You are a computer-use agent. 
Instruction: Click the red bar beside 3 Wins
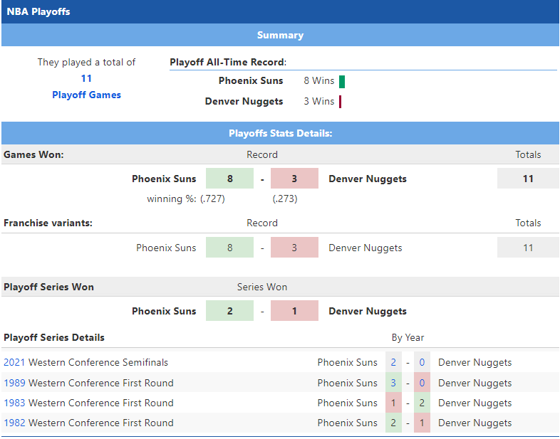coord(341,101)
